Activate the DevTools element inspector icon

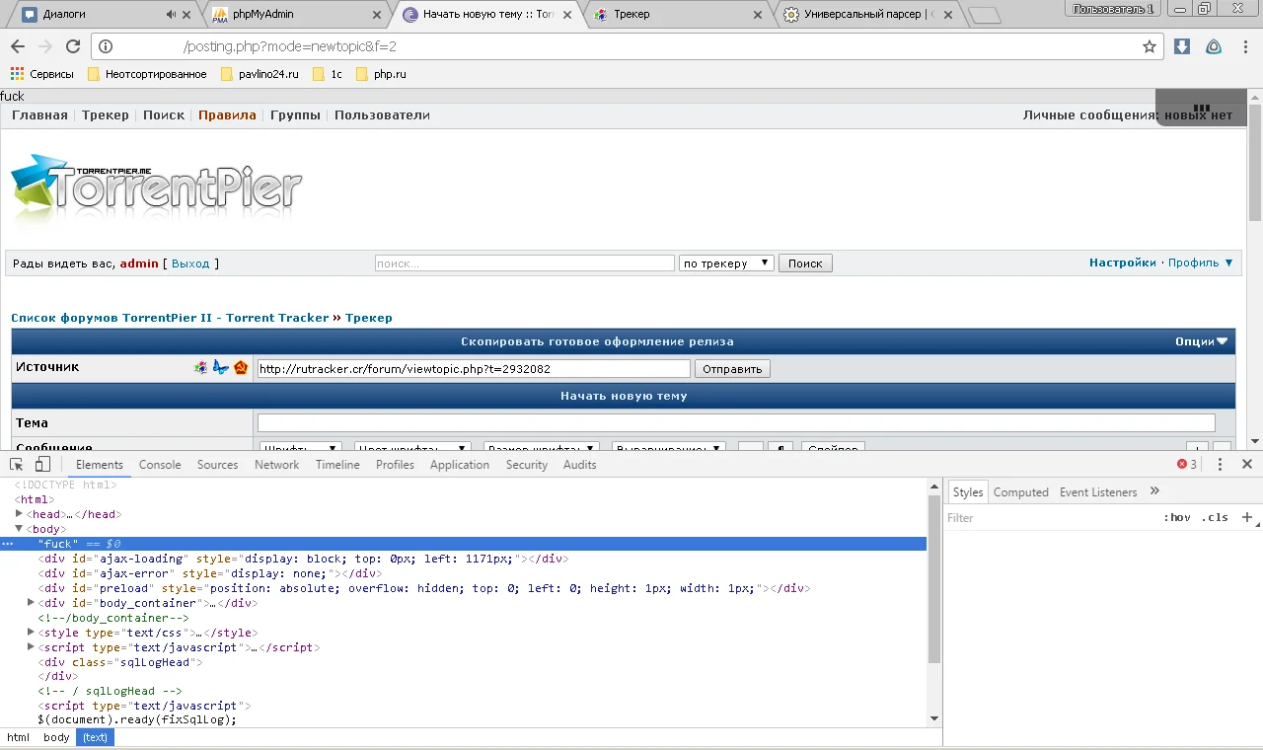pos(17,464)
